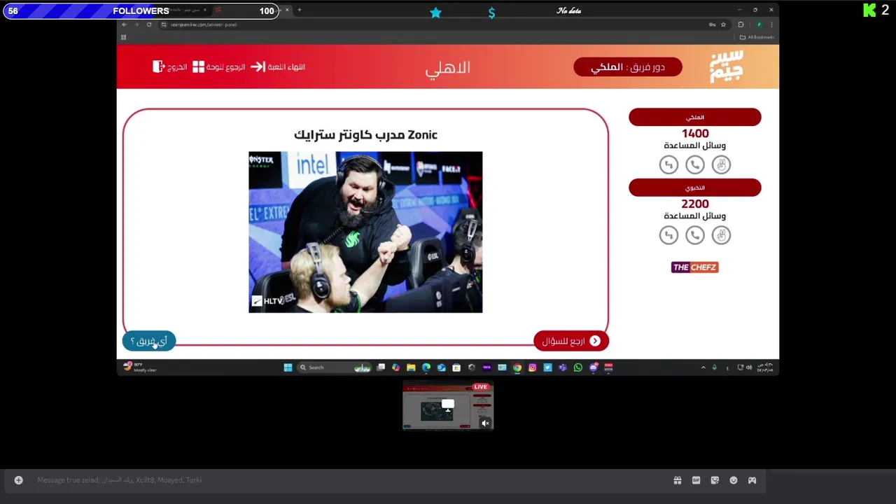Open File Explorer from the taskbar

[411, 367]
